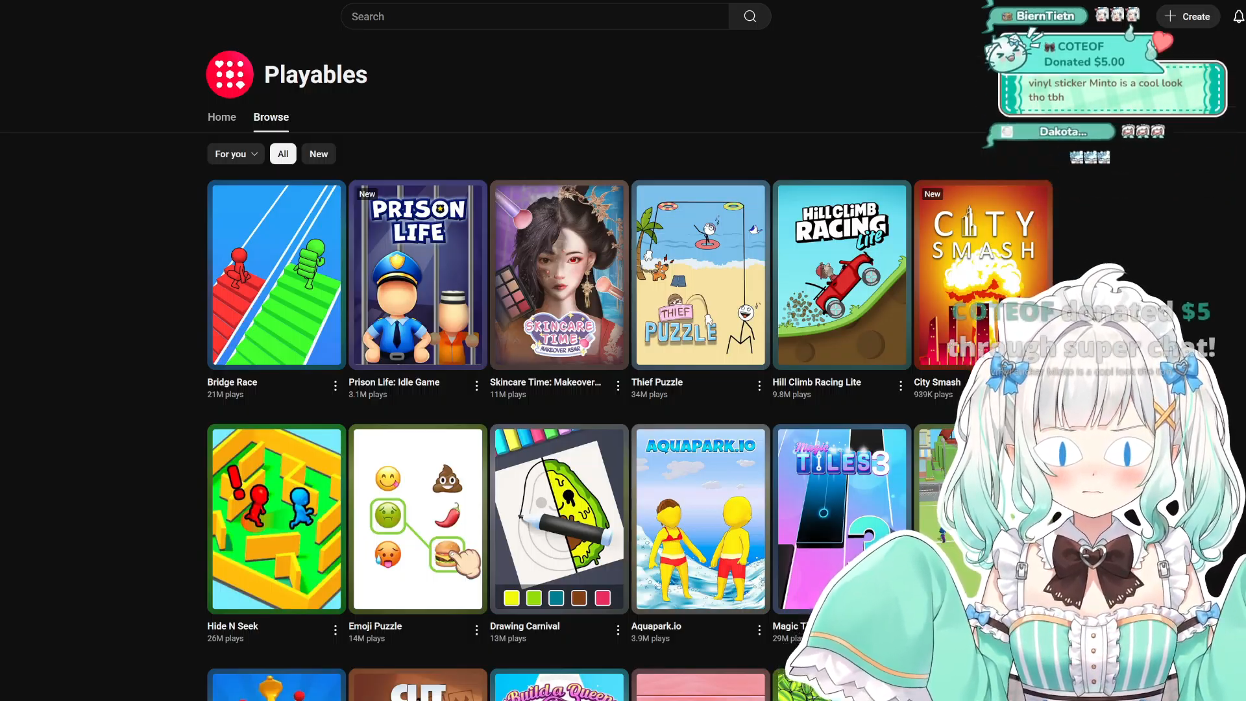
Task: Click the Prison Life: Idle Game title
Action: (x=394, y=382)
